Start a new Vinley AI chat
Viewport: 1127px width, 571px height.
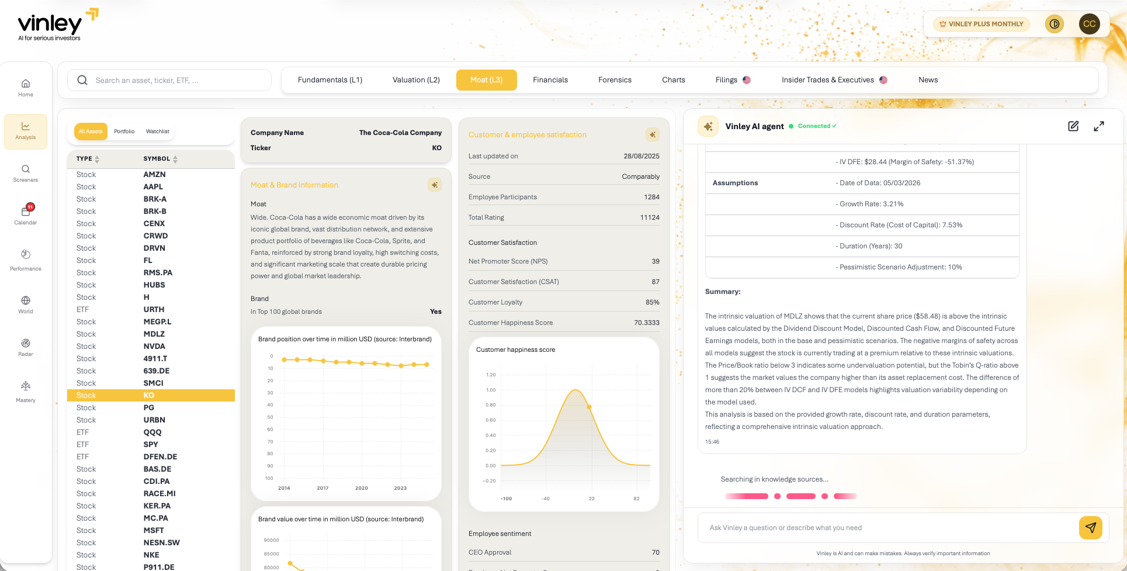[1073, 126]
